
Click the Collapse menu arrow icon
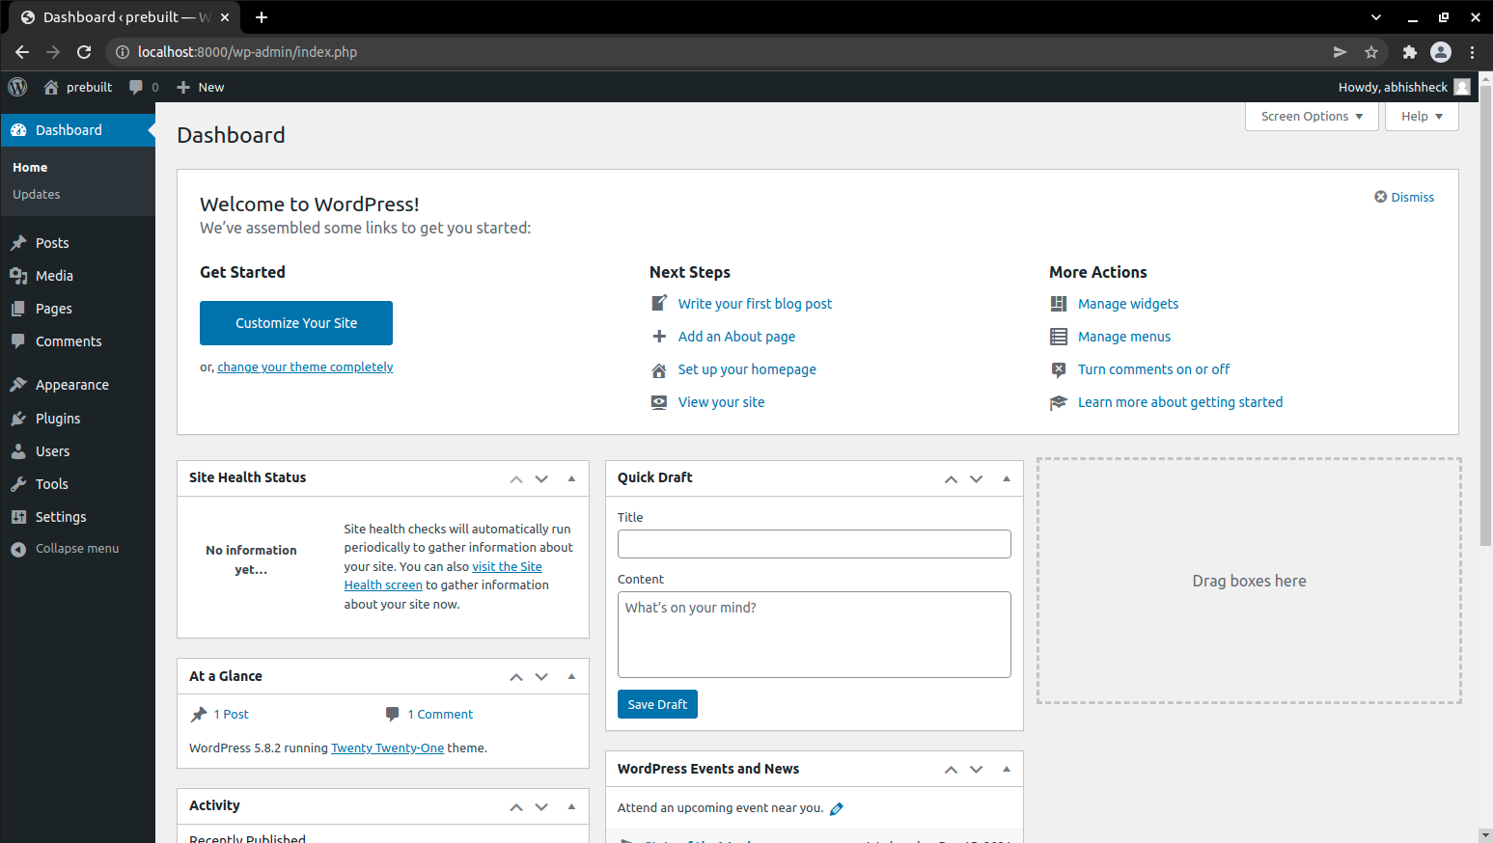tap(18, 549)
